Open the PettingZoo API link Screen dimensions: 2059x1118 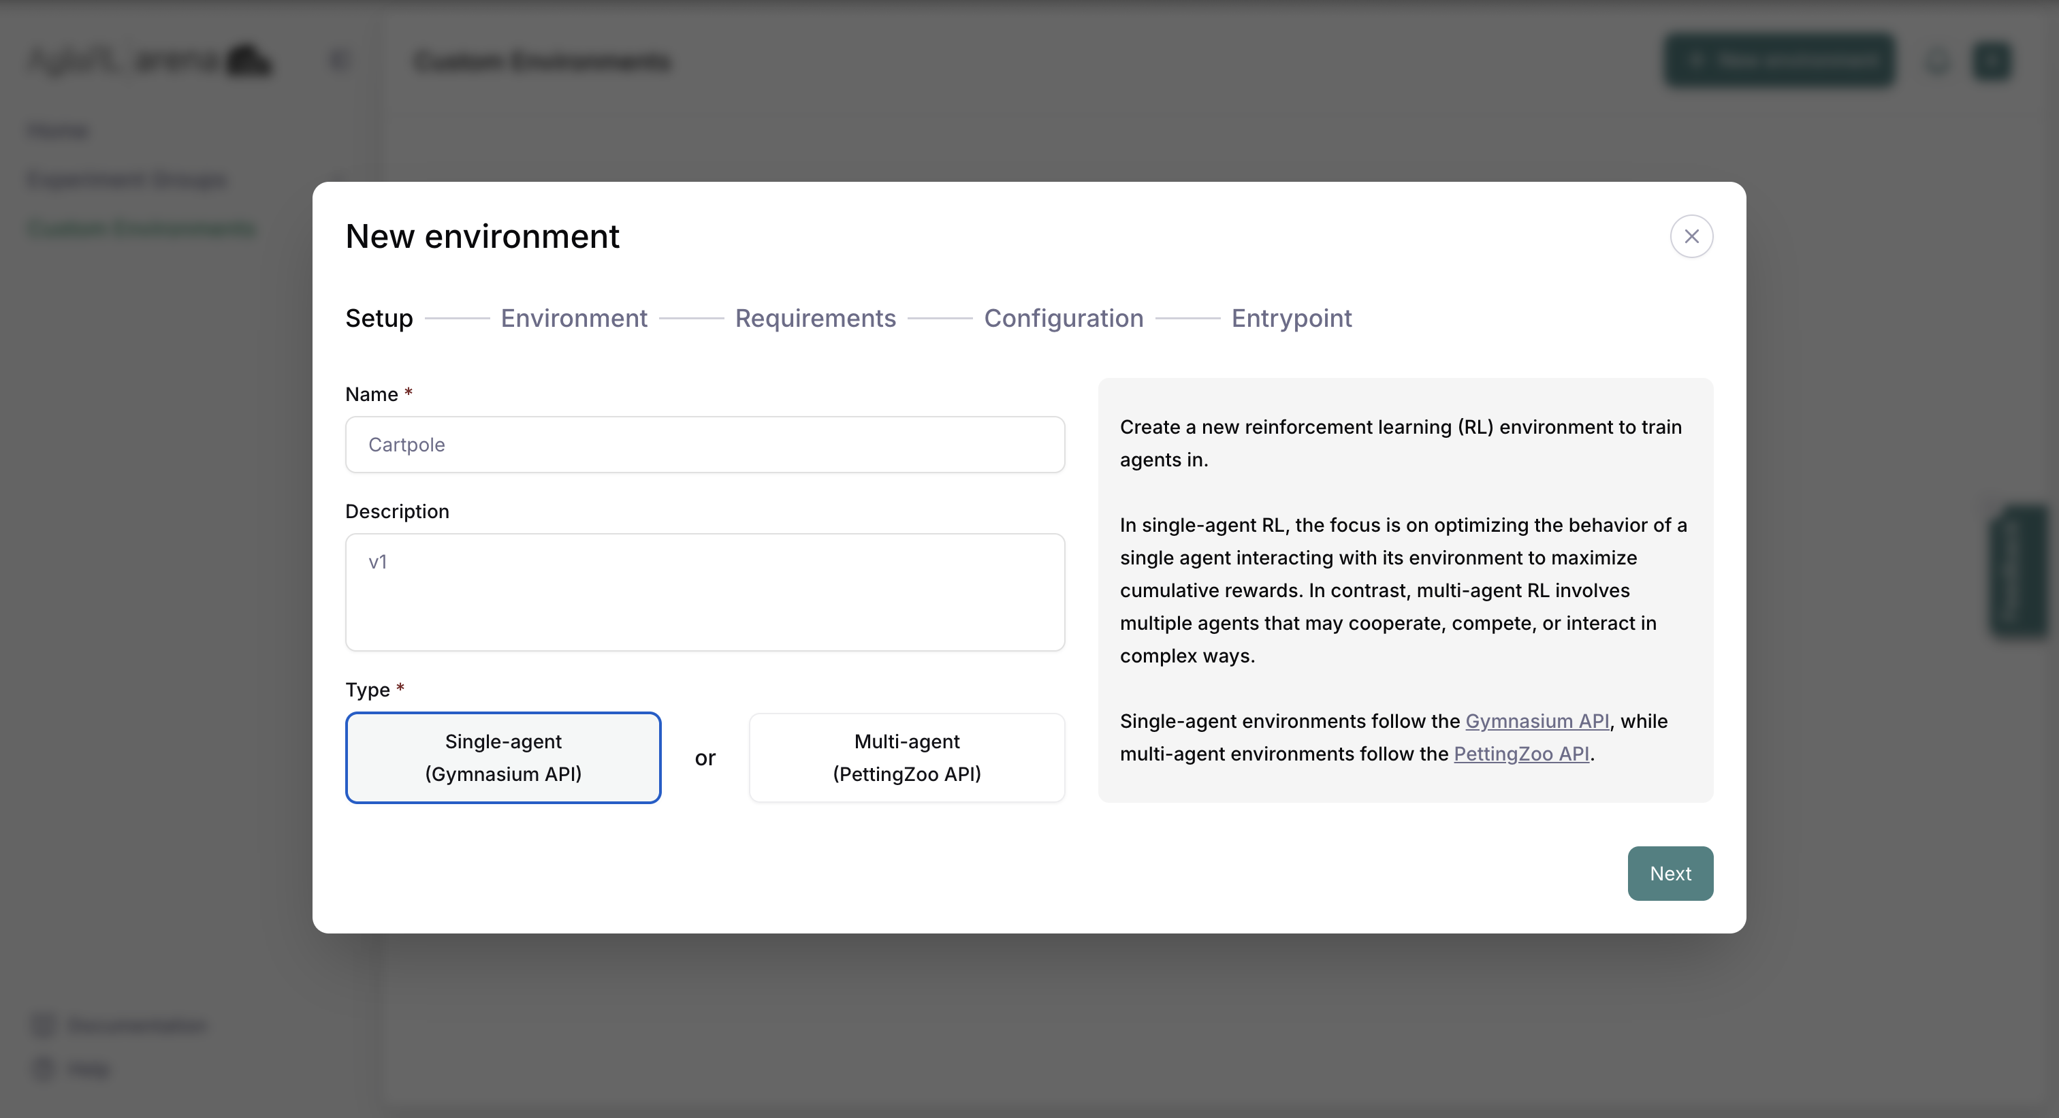click(1521, 753)
